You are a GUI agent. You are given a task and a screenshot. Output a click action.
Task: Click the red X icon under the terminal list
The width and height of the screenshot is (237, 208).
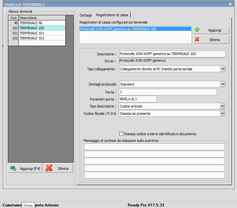click(49, 168)
